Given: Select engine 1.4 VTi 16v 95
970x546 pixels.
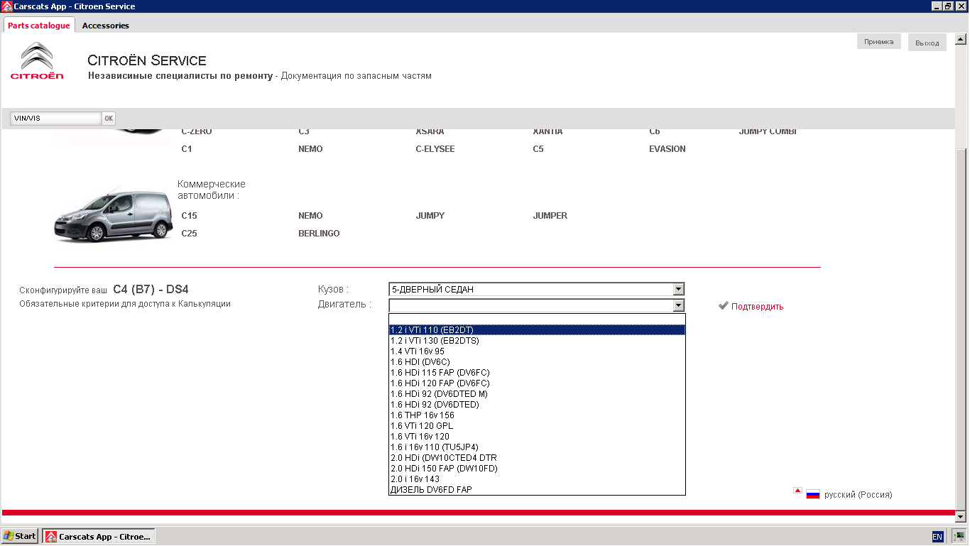Looking at the screenshot, I should point(537,351).
